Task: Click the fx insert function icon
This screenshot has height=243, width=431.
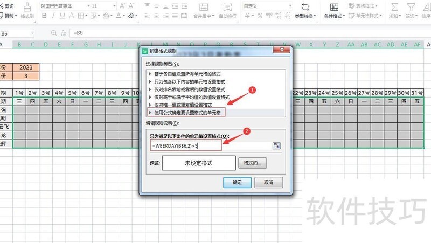Action: click(x=64, y=33)
